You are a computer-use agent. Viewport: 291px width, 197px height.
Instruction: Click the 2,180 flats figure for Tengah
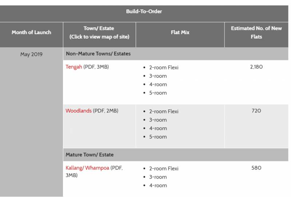pos(256,67)
